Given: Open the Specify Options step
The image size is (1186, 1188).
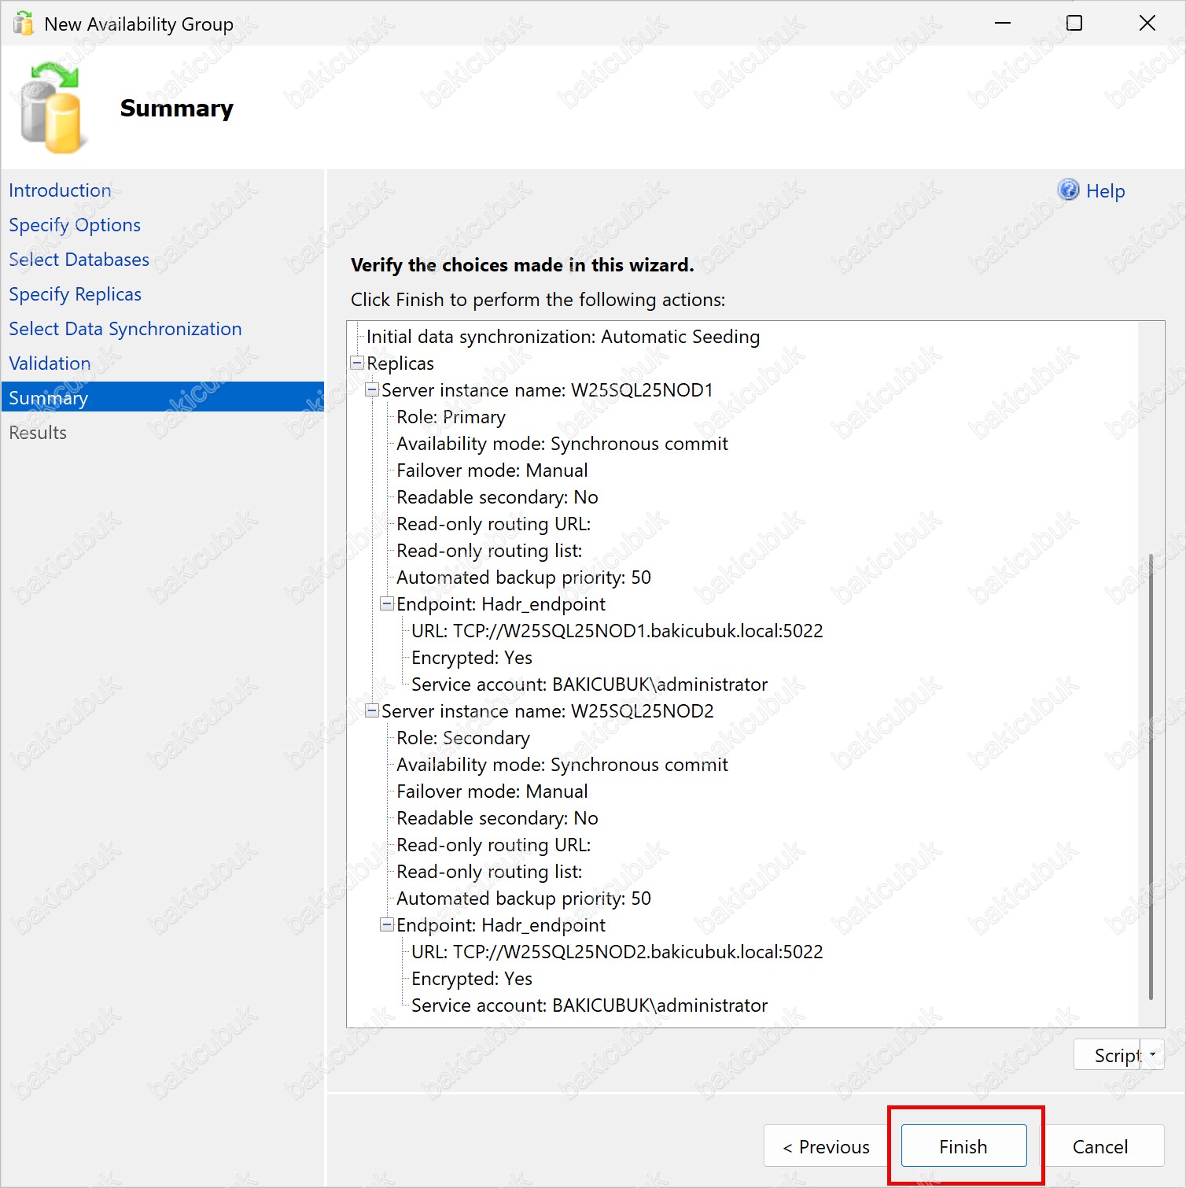Looking at the screenshot, I should (x=75, y=225).
